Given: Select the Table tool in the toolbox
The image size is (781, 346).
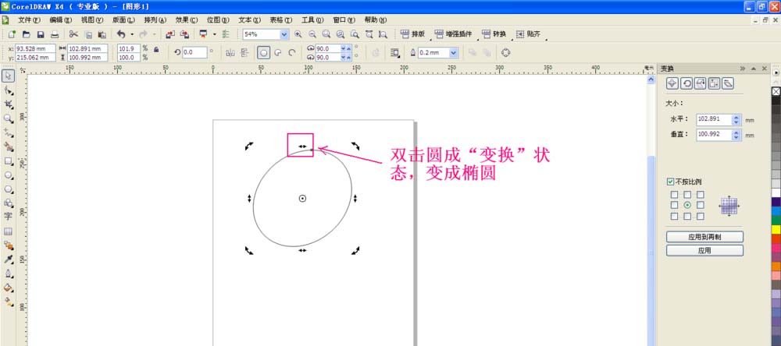Looking at the screenshot, I should (x=9, y=231).
